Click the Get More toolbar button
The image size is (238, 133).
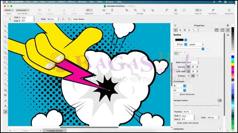click(x=213, y=11)
